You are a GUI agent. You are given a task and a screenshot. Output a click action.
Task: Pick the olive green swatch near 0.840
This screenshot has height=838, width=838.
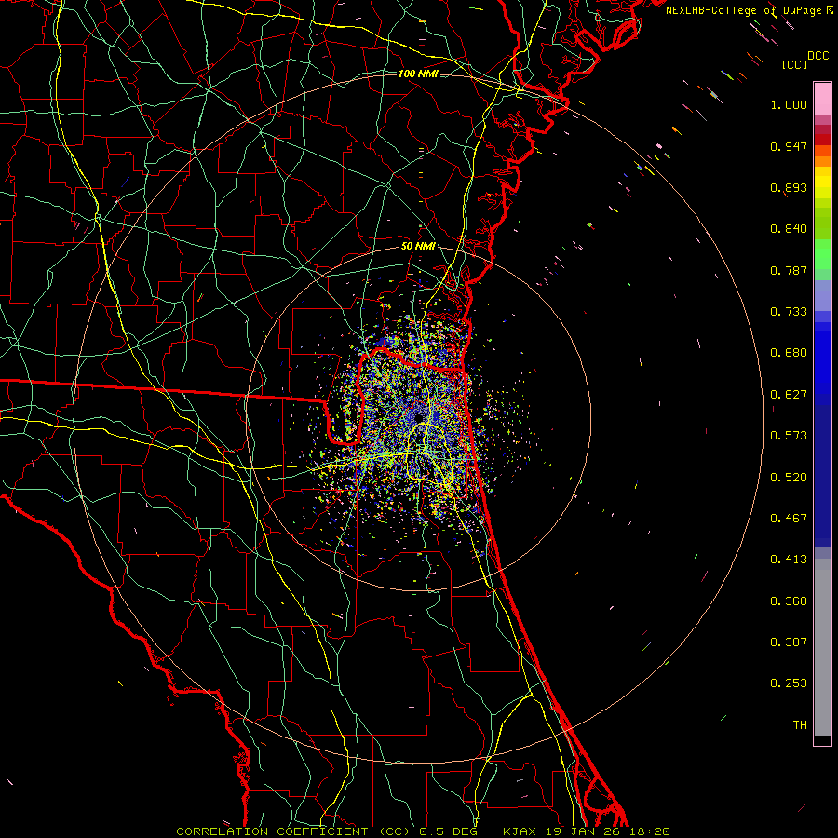[x=822, y=223]
